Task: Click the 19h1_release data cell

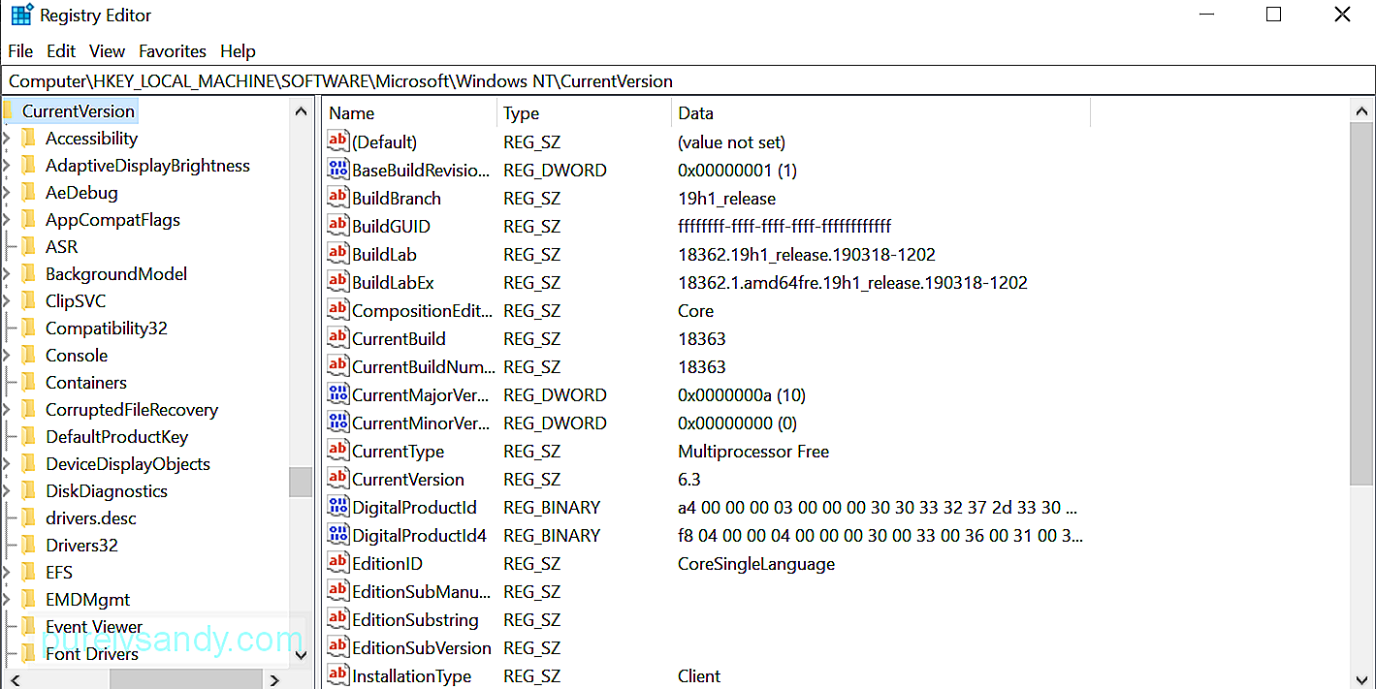Action: point(726,198)
